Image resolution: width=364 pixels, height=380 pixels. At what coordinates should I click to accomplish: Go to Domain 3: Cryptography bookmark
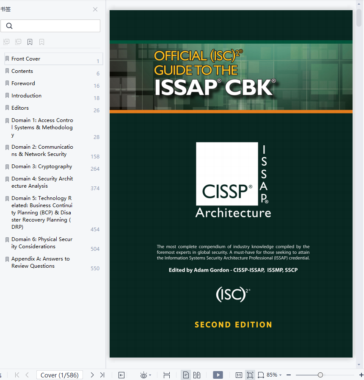[x=53, y=166]
